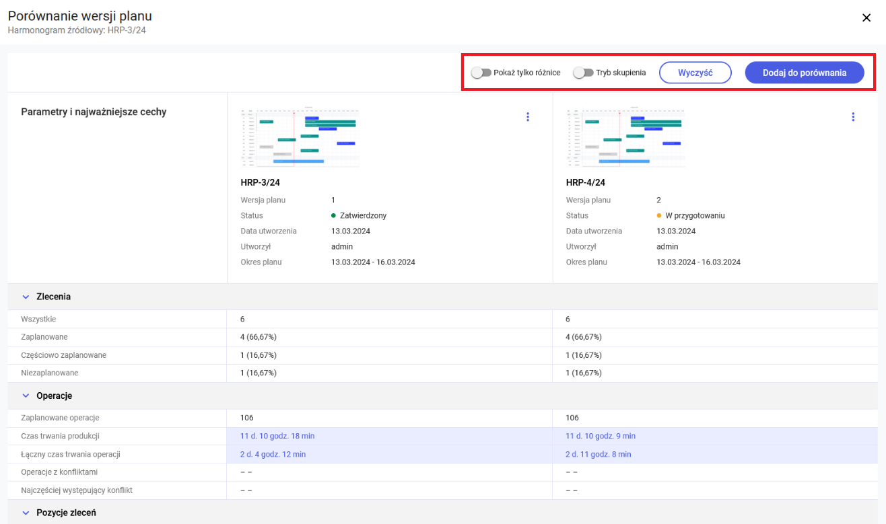The width and height of the screenshot is (886, 524).
Task: Collapse the 'Operacje' section
Action: click(x=26, y=396)
